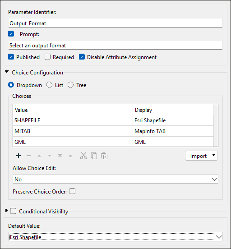Open the Allow Choice Edit dropdown

[x=115, y=179]
